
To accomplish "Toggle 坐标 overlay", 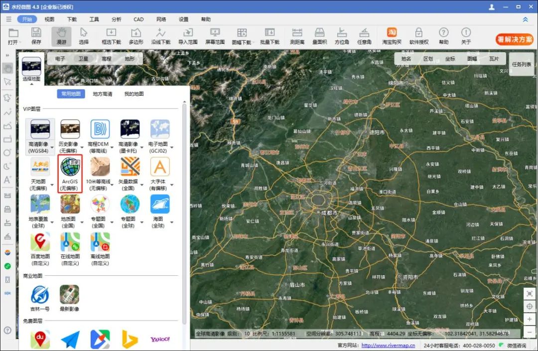I will [x=450, y=59].
